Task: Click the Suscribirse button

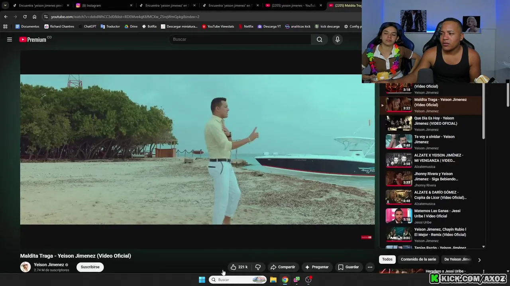Action: (90, 267)
